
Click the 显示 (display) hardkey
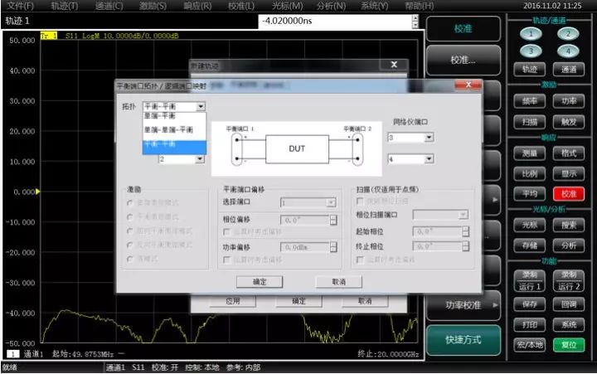point(569,173)
